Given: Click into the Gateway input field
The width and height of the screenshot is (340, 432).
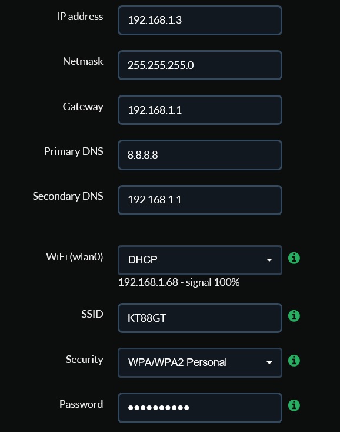Looking at the screenshot, I should (x=200, y=110).
